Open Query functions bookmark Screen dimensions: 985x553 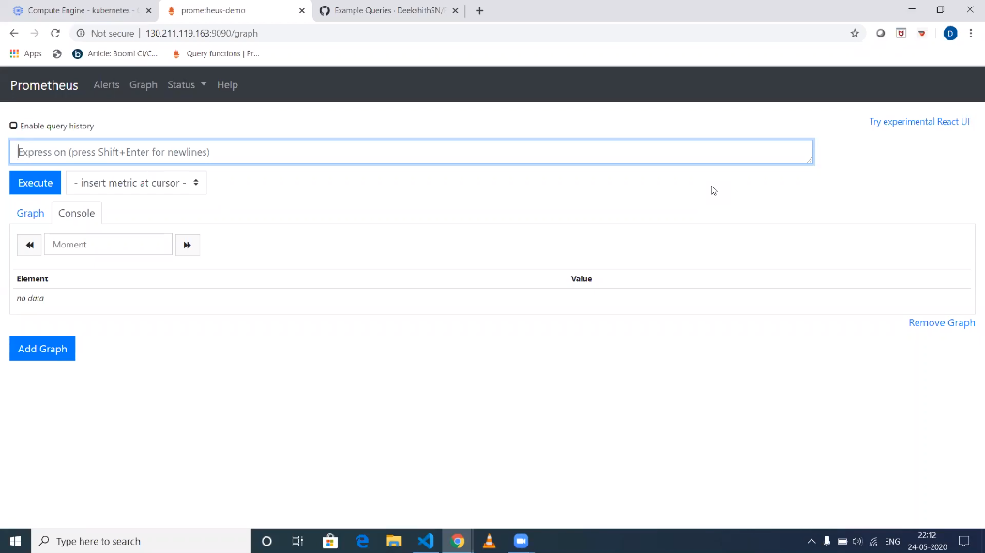pyautogui.click(x=216, y=54)
